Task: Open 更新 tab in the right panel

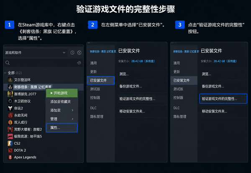Action: click(177, 71)
